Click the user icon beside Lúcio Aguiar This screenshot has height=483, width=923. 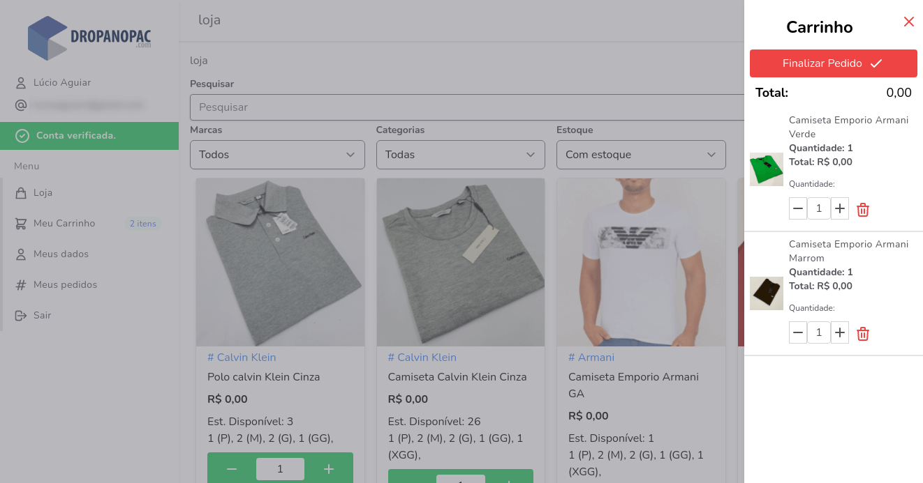click(x=21, y=82)
